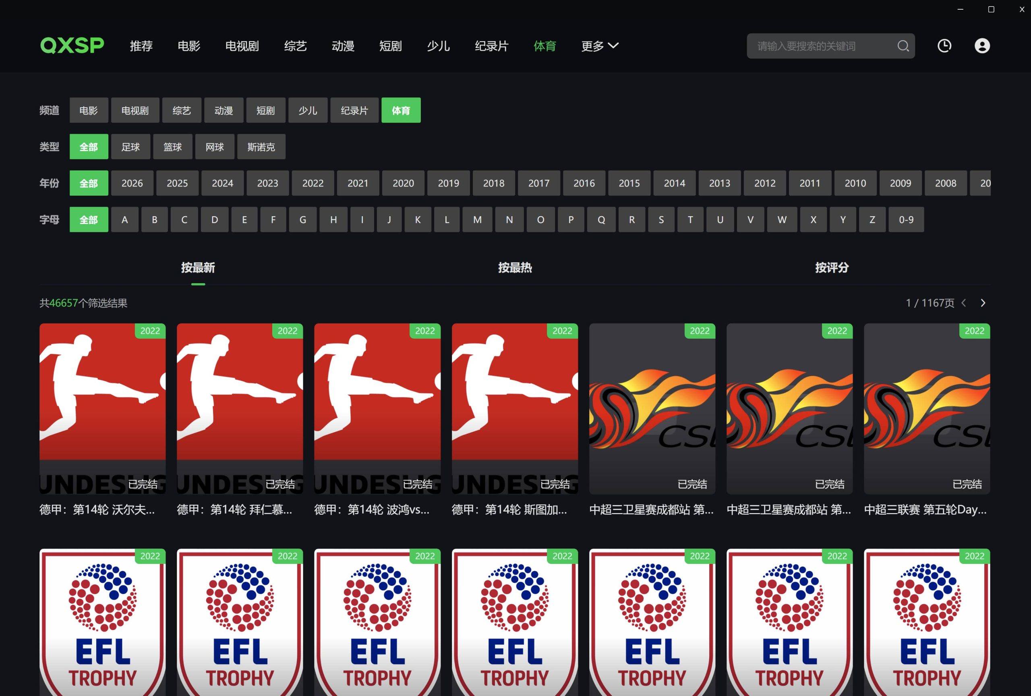Filter by year 2019
1031x696 pixels.
point(449,183)
